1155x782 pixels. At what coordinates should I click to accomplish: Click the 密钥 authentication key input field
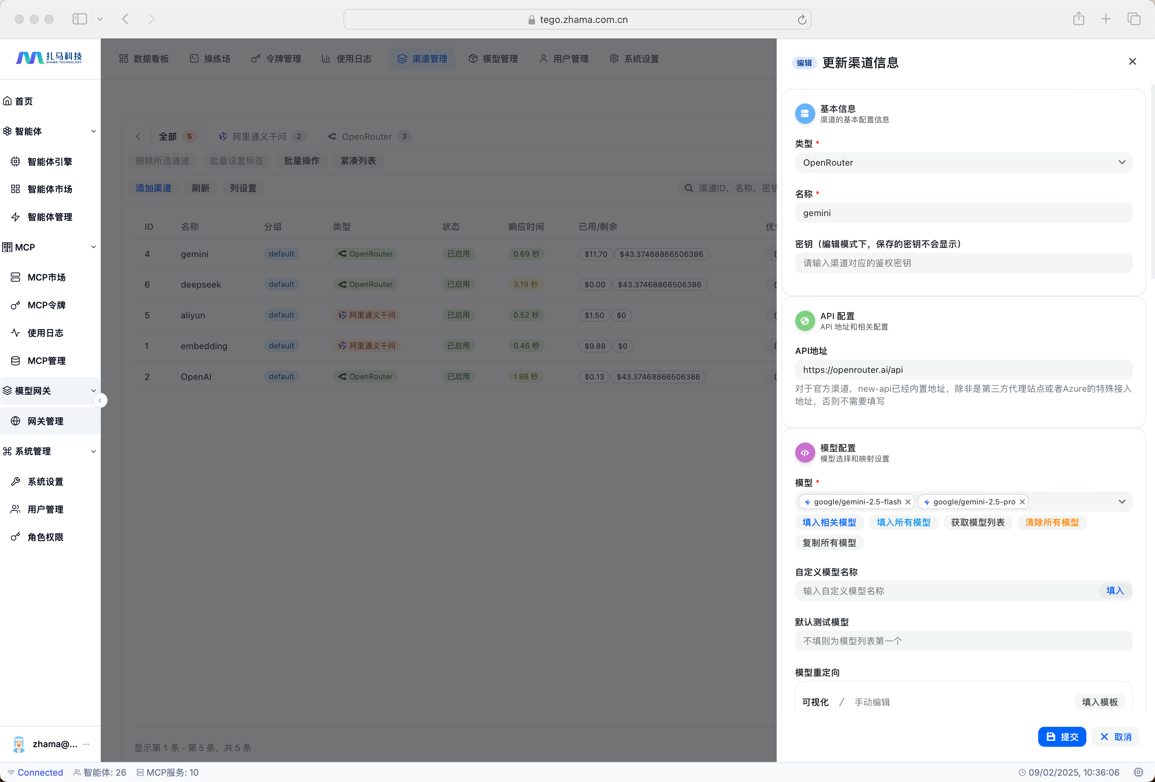pos(963,263)
